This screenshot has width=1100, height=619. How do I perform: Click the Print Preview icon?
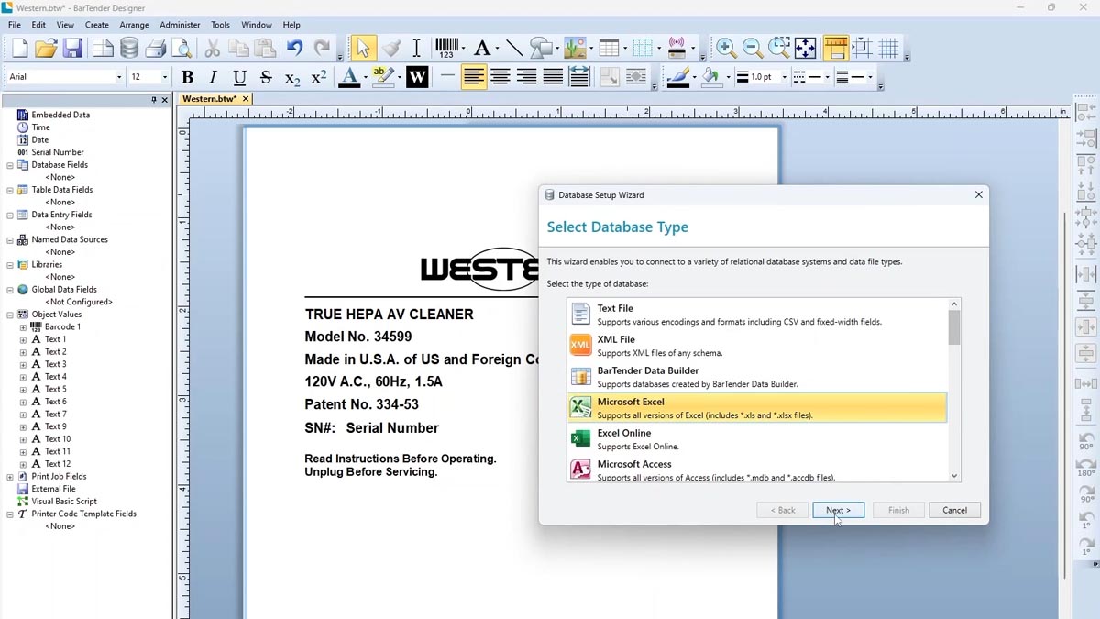coord(182,49)
